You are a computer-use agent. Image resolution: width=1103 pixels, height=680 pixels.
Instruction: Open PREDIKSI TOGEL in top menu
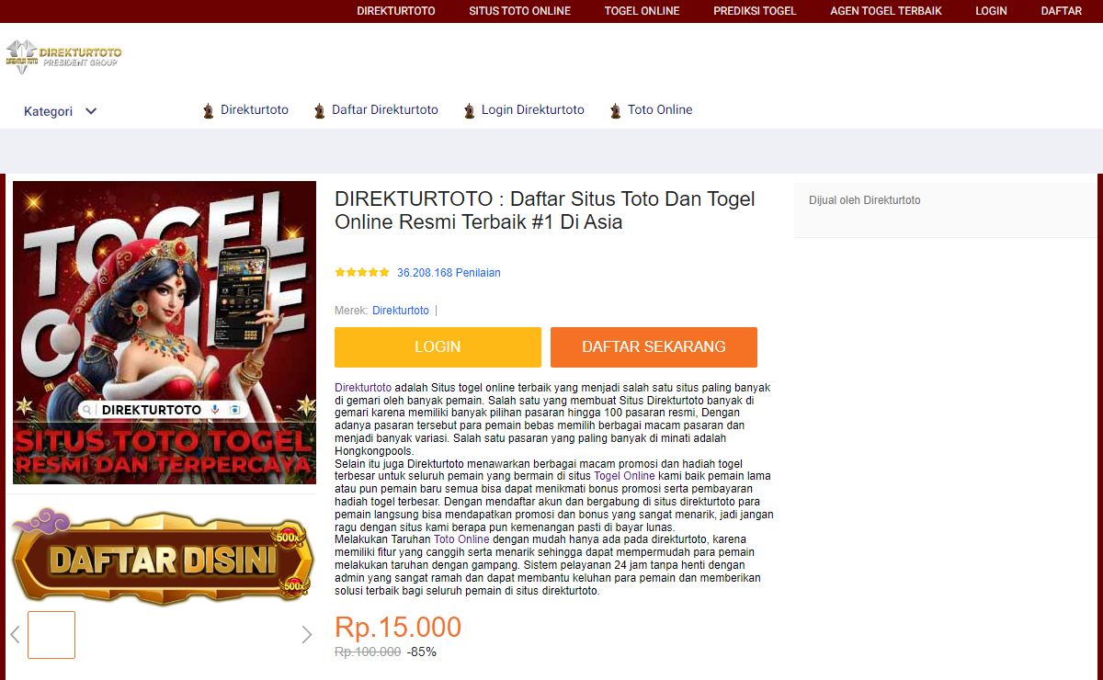pyautogui.click(x=755, y=11)
